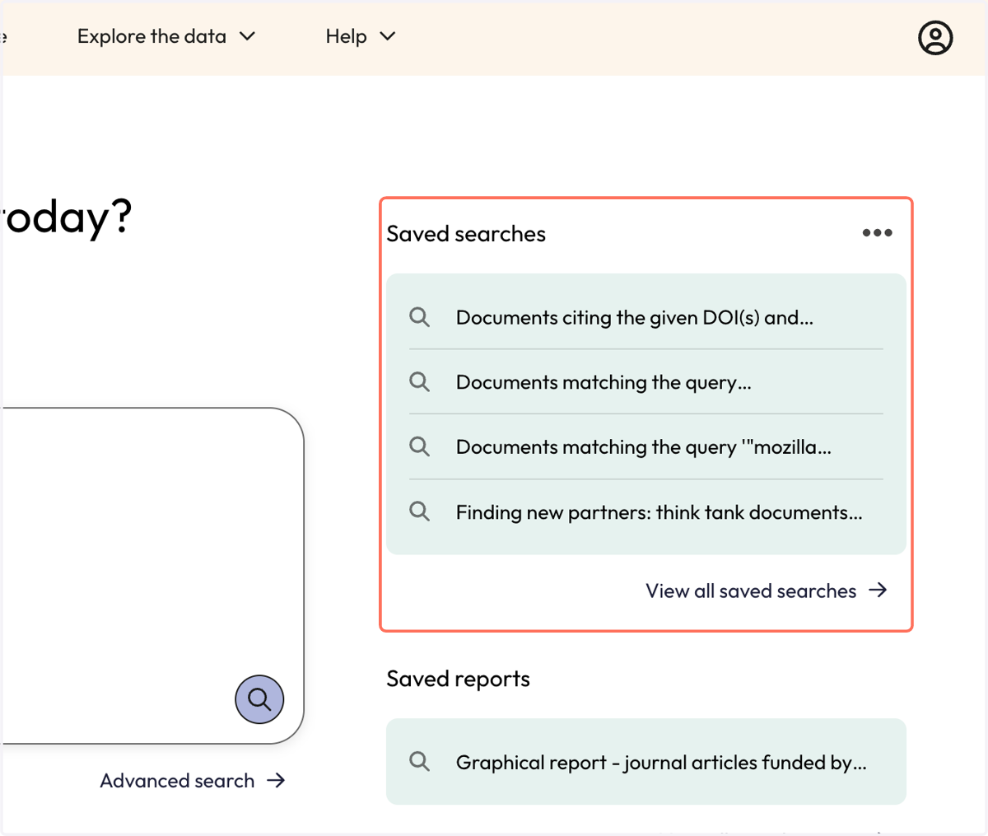Viewport: 988px width, 836px height.
Task: Expand the Help menu
Action: (361, 36)
